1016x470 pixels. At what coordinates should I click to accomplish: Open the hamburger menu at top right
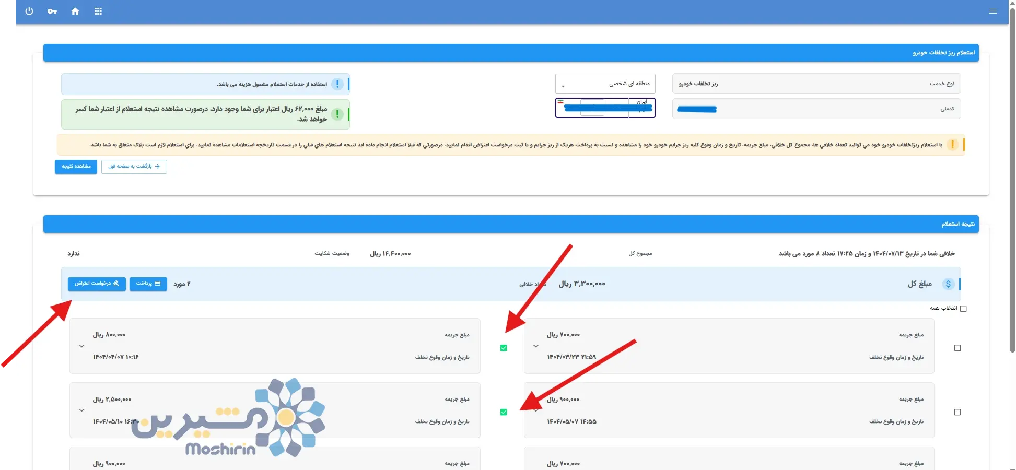[993, 11]
